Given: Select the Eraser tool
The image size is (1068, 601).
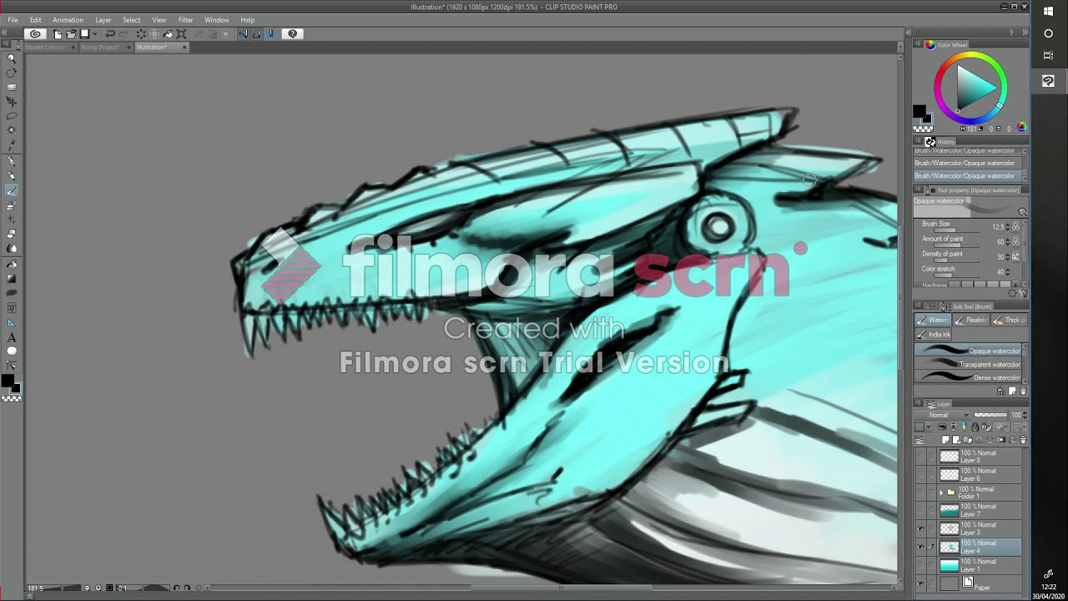Looking at the screenshot, I should coord(12,235).
